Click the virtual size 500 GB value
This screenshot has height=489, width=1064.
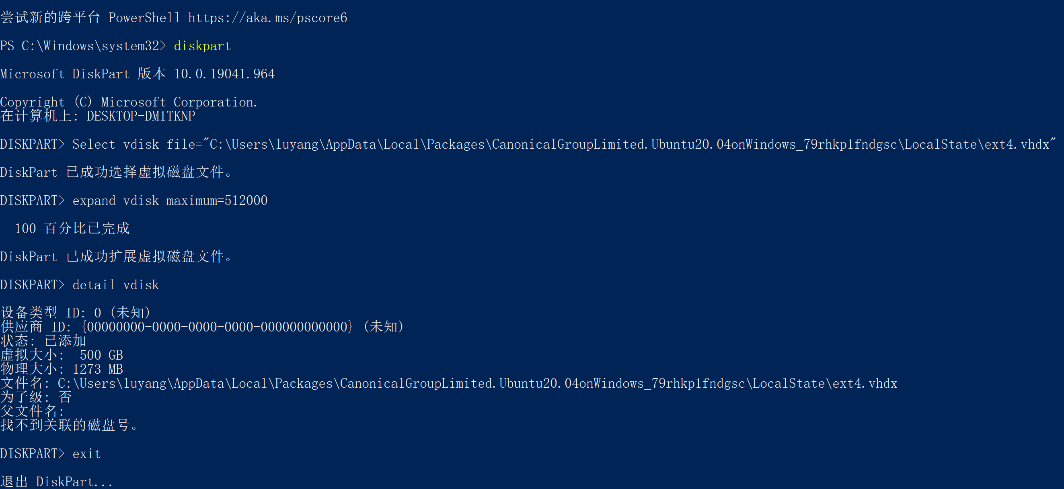click(101, 355)
